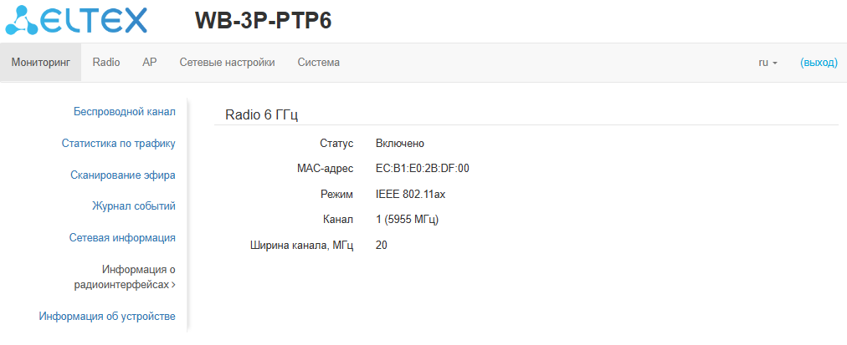The width and height of the screenshot is (847, 345).
Task: Click the MAC address value EC:B1:E0:2B:DF:00
Action: 423,169
